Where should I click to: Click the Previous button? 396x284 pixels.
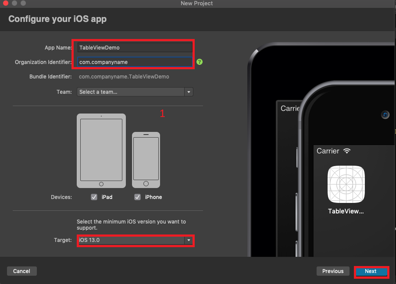tap(332, 271)
